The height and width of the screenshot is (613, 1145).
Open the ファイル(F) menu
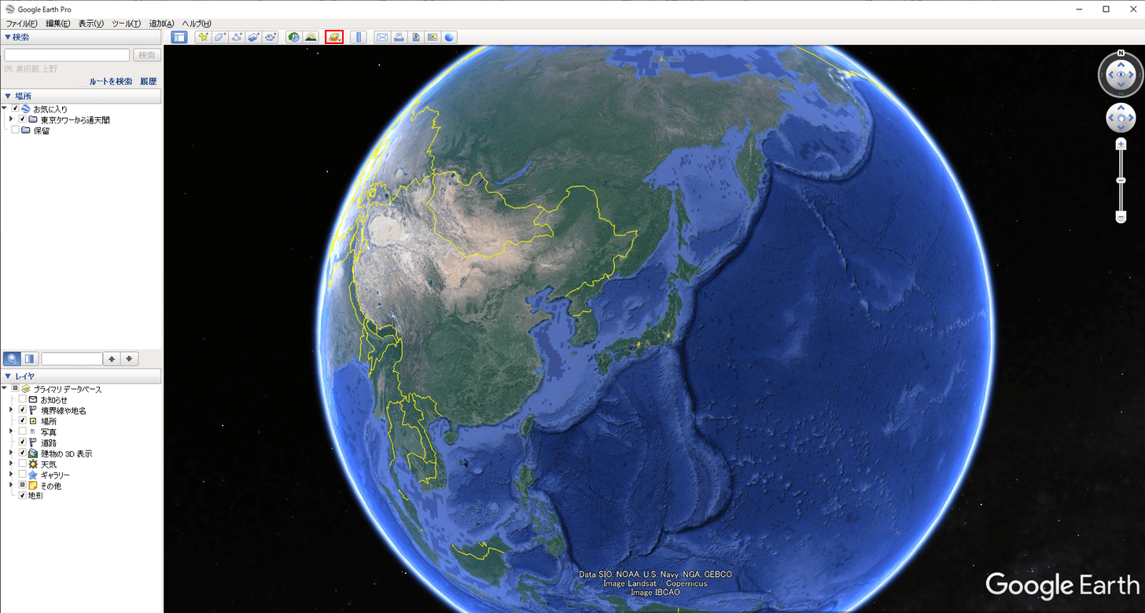[21, 24]
